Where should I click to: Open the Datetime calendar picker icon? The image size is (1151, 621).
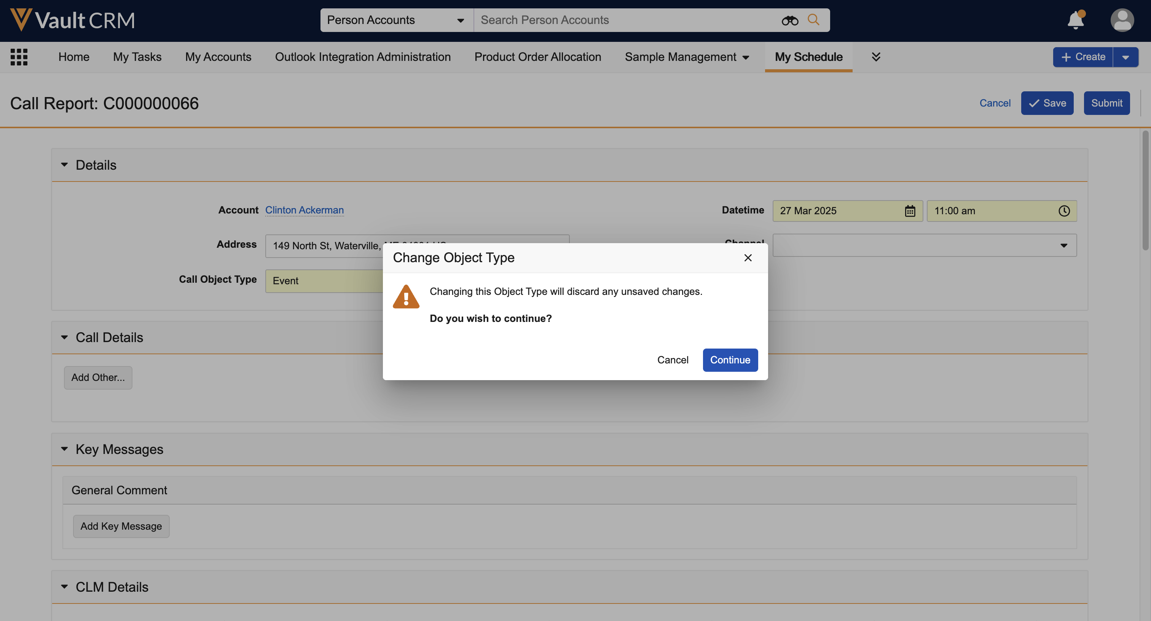point(910,211)
